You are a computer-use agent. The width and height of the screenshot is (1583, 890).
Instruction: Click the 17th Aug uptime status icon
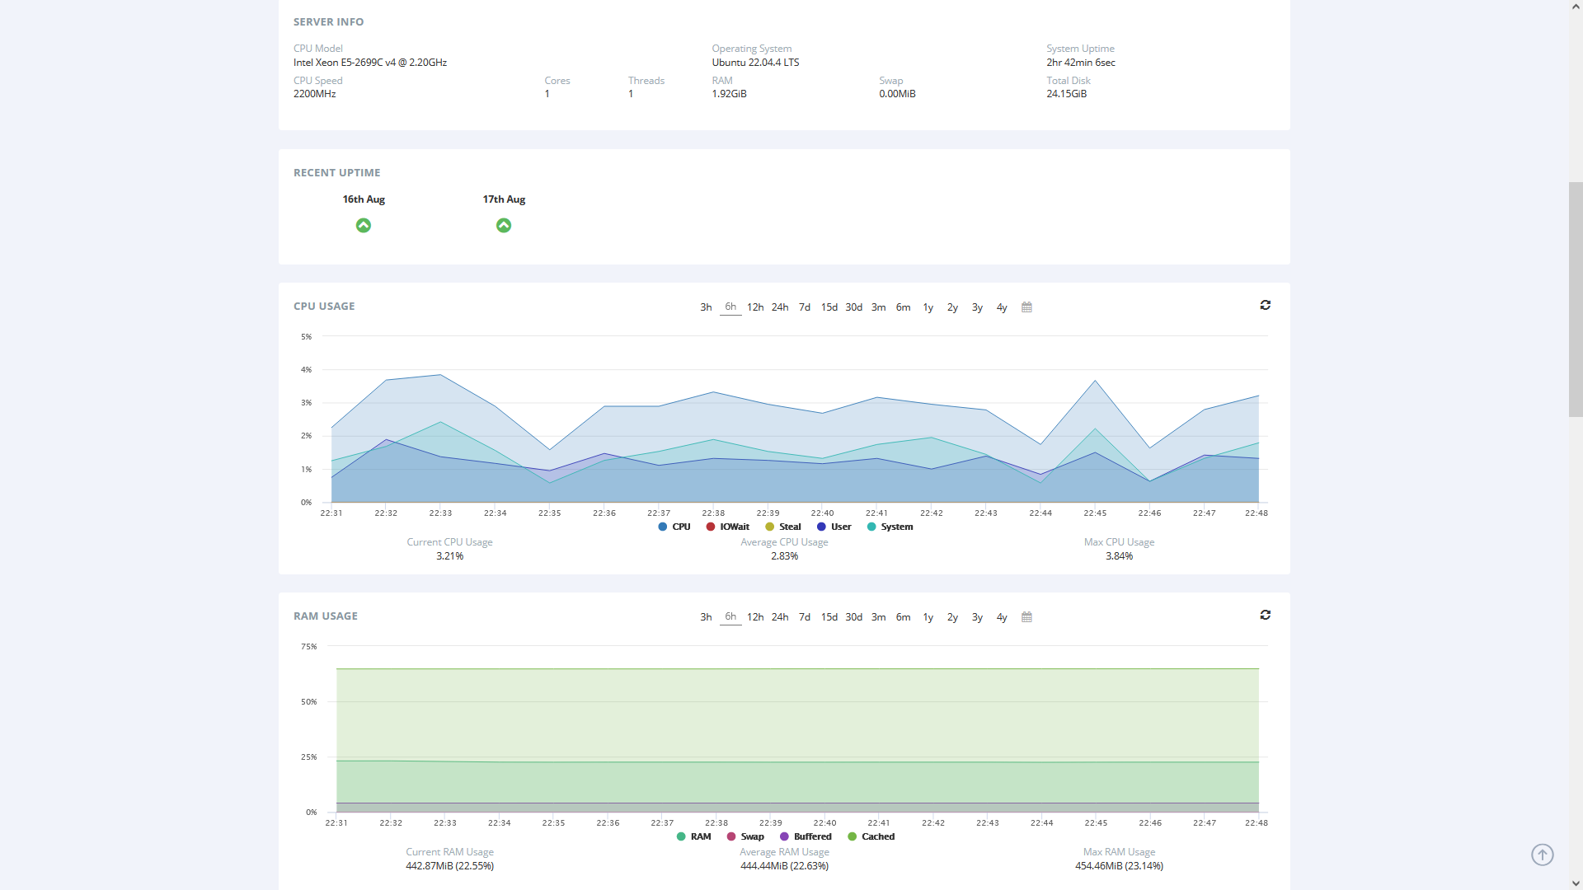tap(504, 225)
